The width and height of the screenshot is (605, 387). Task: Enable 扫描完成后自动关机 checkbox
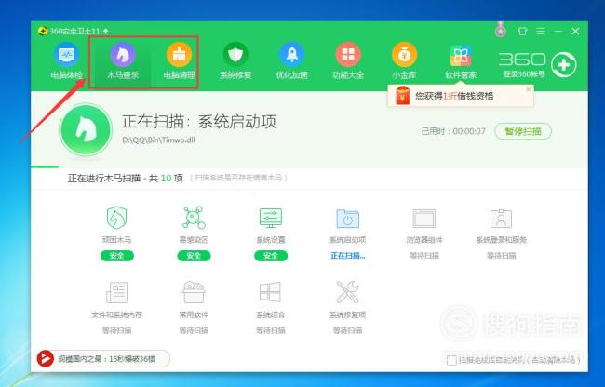tap(451, 360)
